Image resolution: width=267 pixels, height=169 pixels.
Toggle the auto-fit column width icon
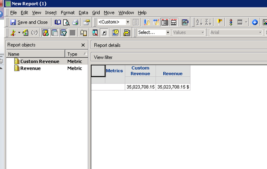point(165,22)
